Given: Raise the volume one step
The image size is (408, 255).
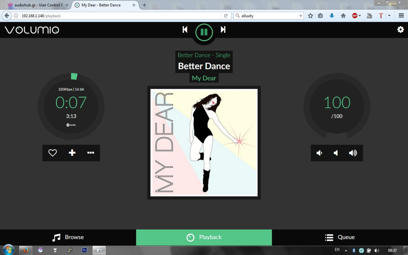Looking at the screenshot, I should [x=353, y=153].
